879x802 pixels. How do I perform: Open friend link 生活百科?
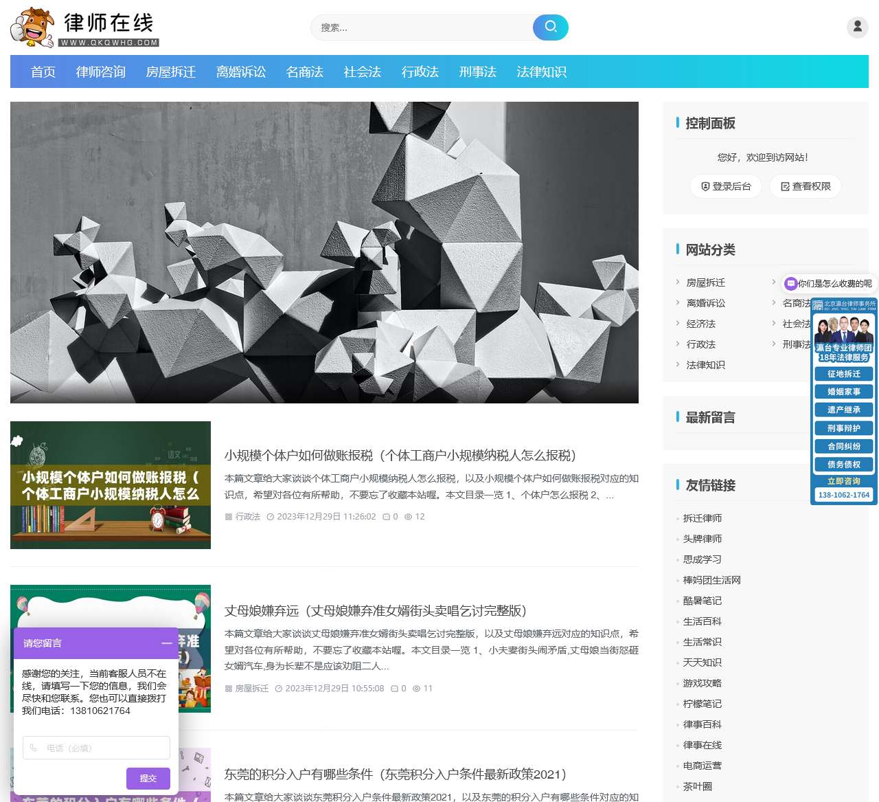click(x=703, y=621)
